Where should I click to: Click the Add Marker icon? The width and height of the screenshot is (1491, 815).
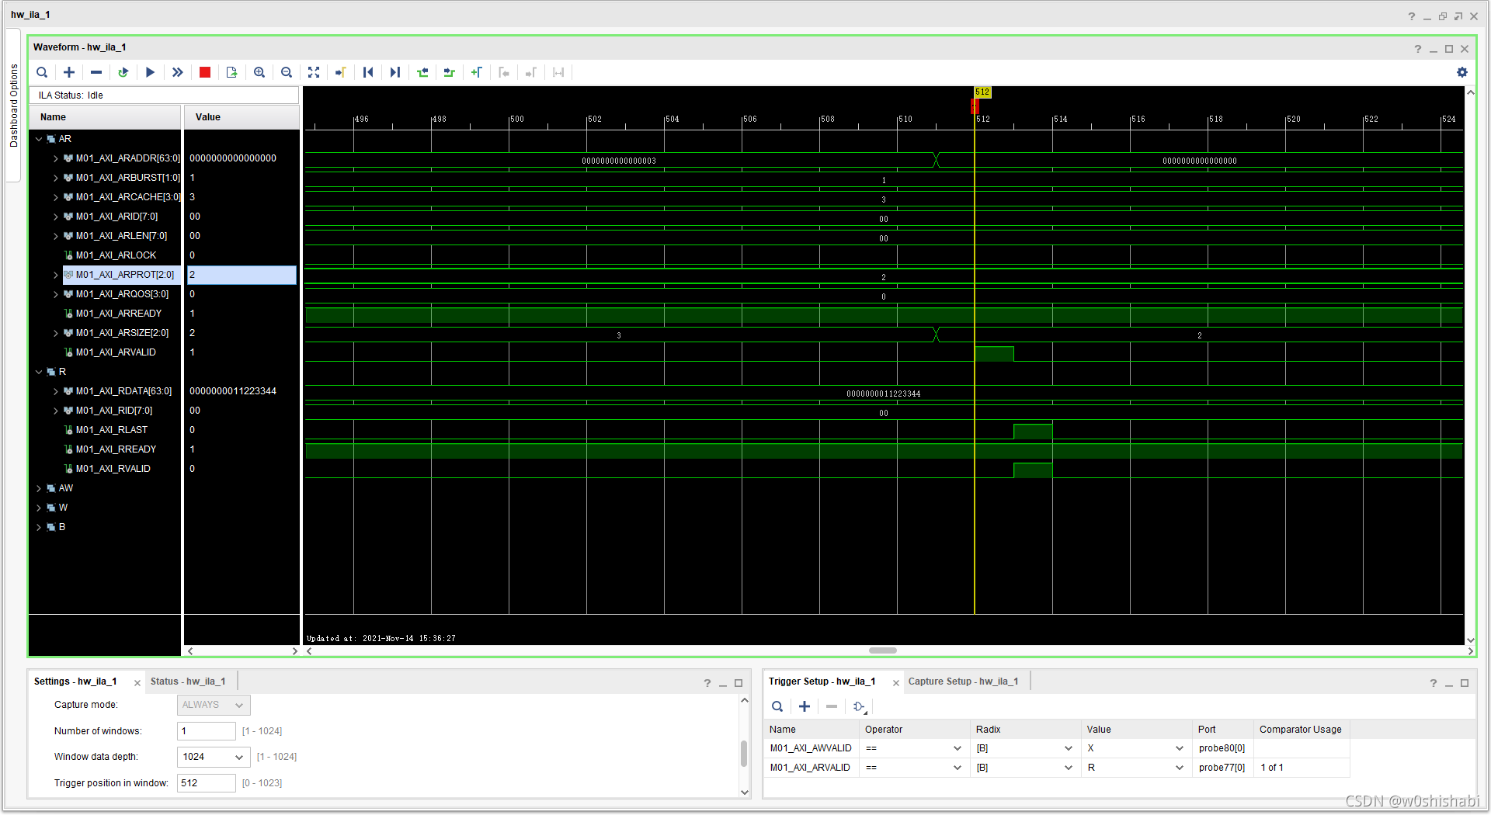click(477, 72)
